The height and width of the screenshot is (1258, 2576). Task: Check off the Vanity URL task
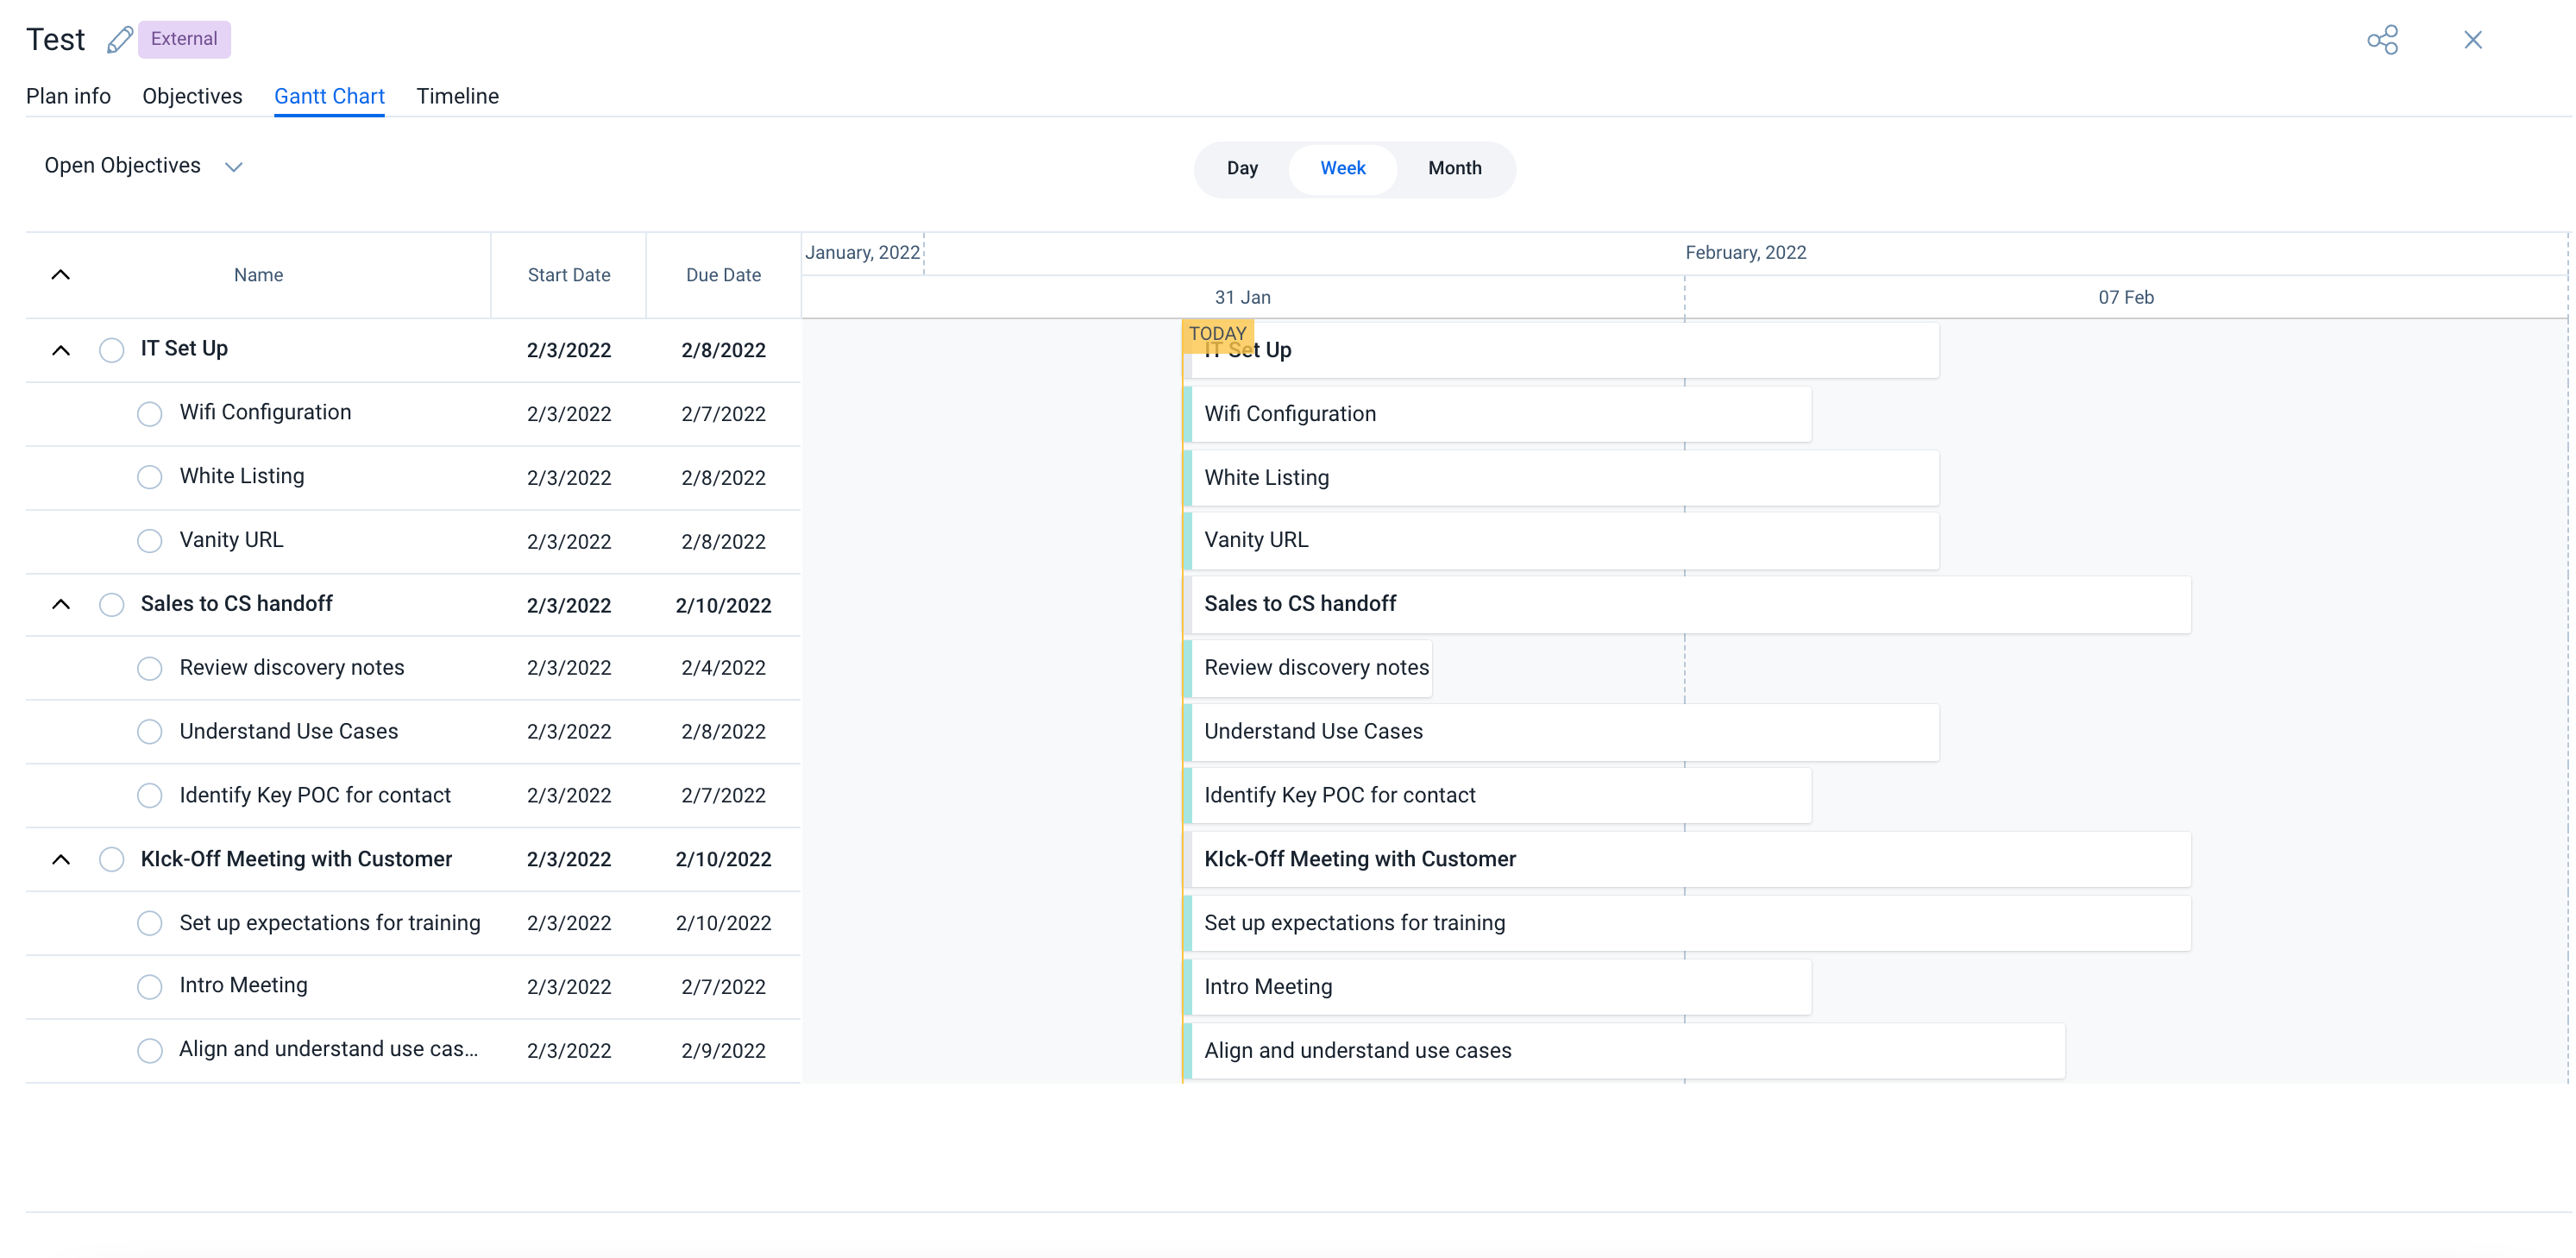(x=149, y=541)
